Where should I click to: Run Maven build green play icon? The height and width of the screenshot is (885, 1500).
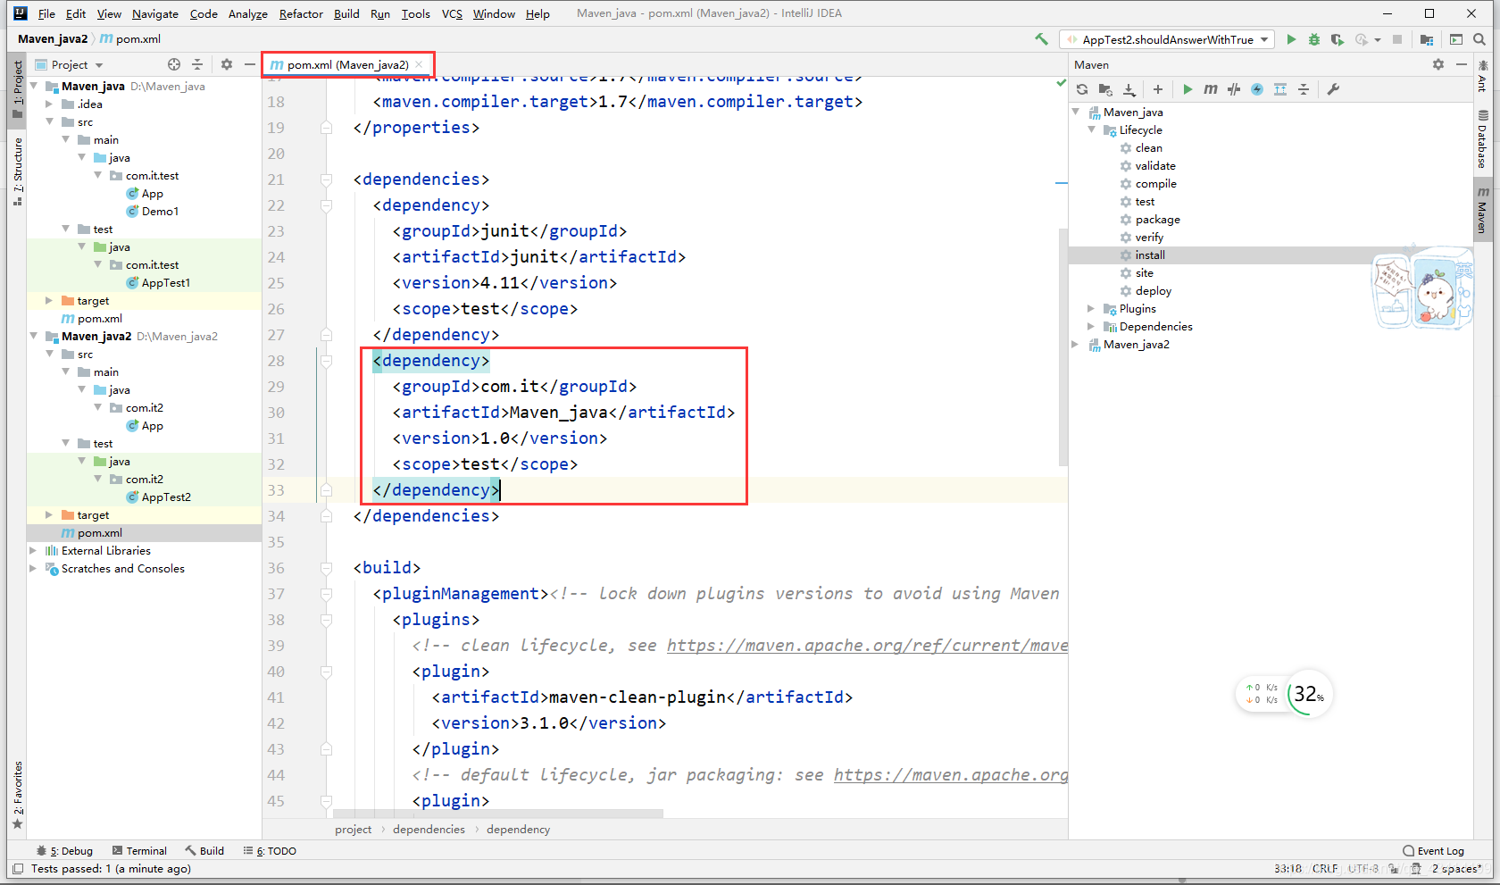tap(1187, 89)
